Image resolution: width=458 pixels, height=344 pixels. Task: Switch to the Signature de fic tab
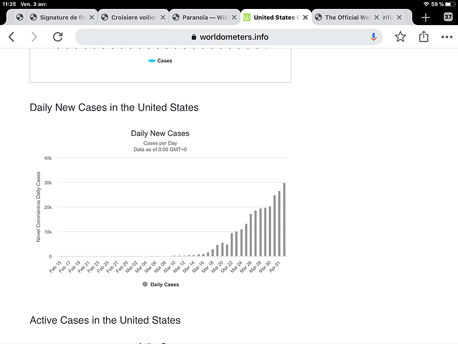(62, 17)
